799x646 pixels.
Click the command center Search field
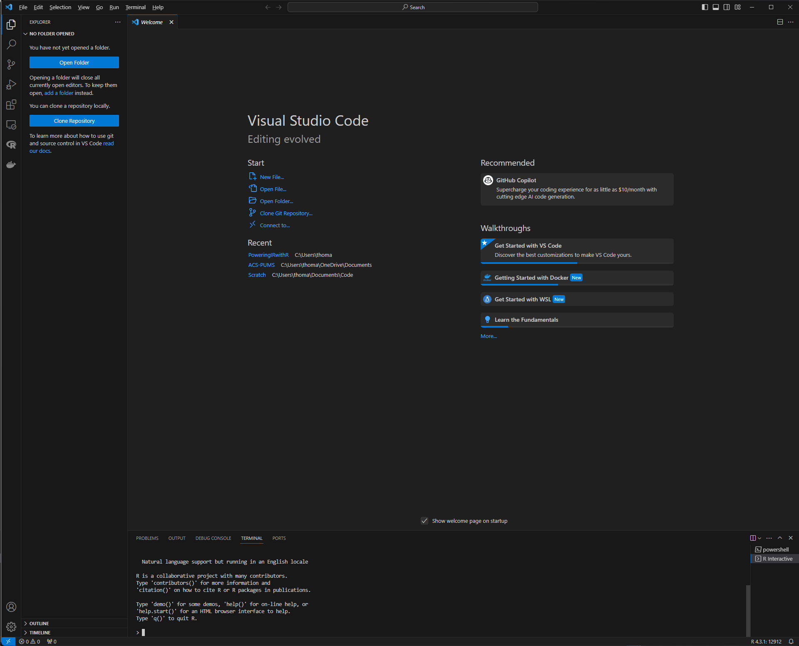pos(413,7)
